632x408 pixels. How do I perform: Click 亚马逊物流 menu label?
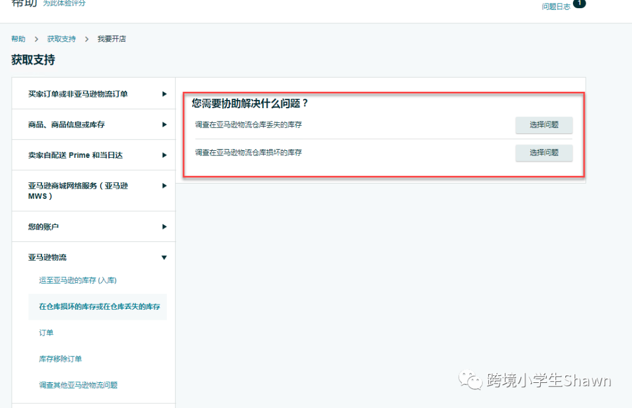click(x=47, y=257)
